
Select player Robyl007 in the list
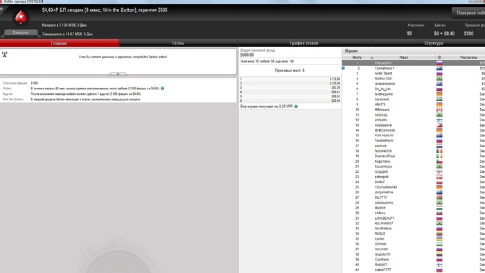click(414, 265)
